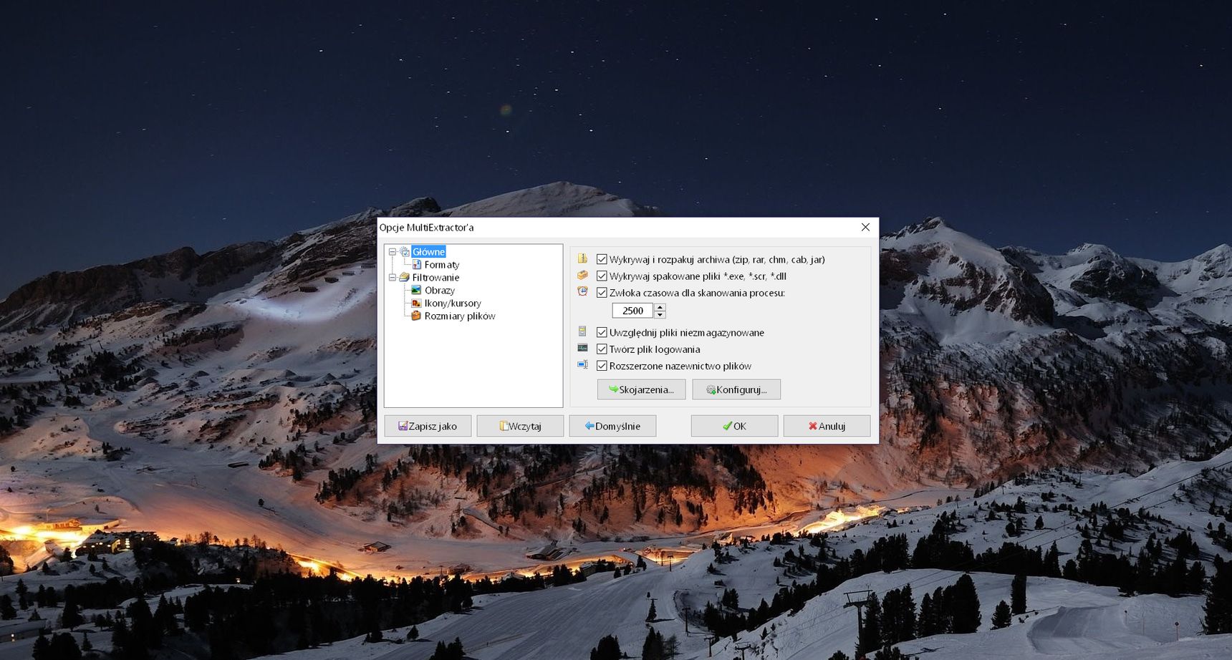
Task: Confirm settings with the OK button
Action: (734, 426)
